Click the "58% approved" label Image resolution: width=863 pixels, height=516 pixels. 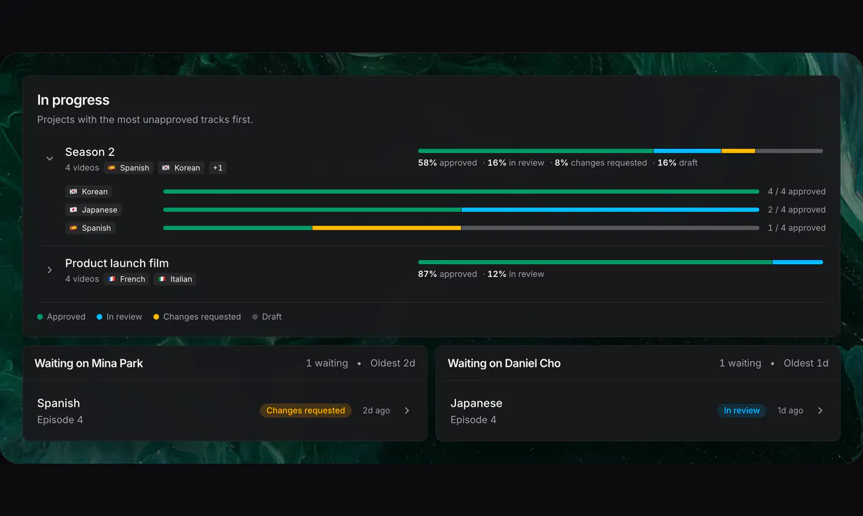pyautogui.click(x=448, y=163)
